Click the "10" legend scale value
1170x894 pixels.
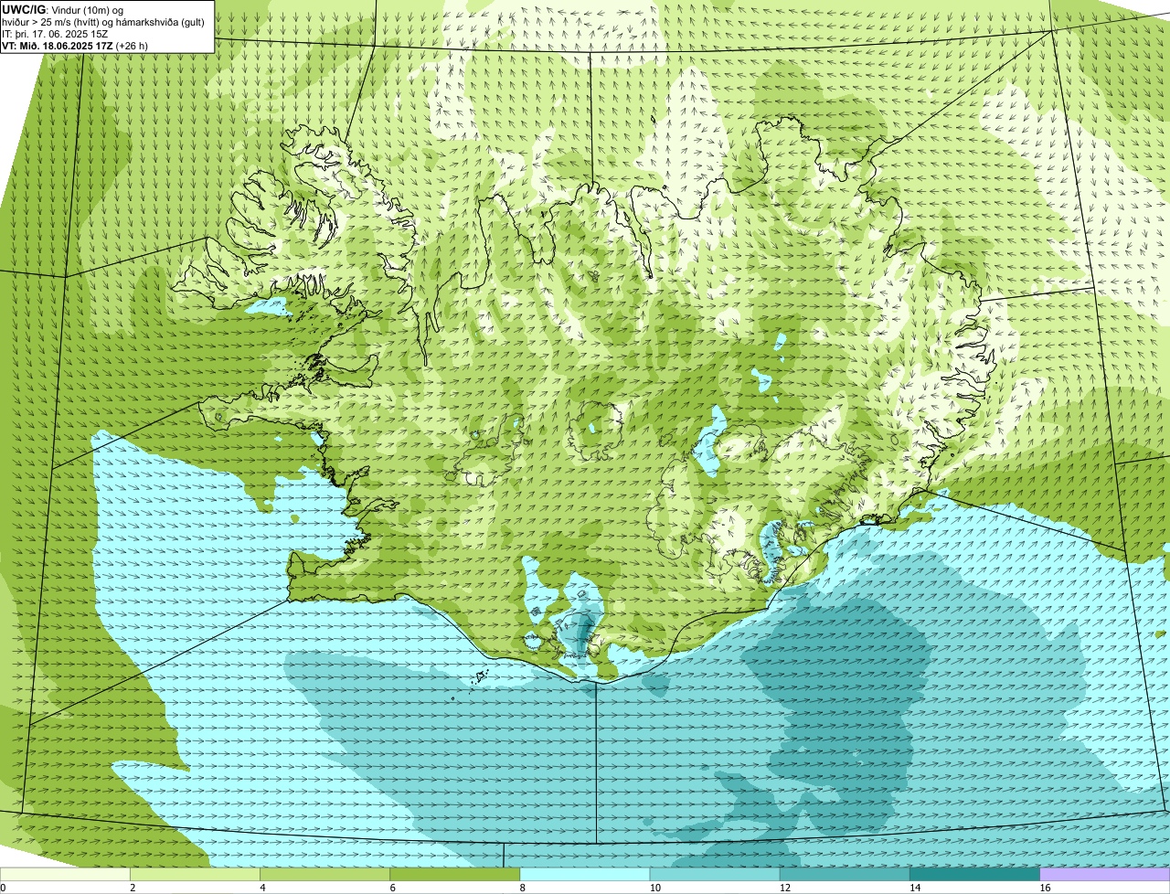[x=654, y=888]
